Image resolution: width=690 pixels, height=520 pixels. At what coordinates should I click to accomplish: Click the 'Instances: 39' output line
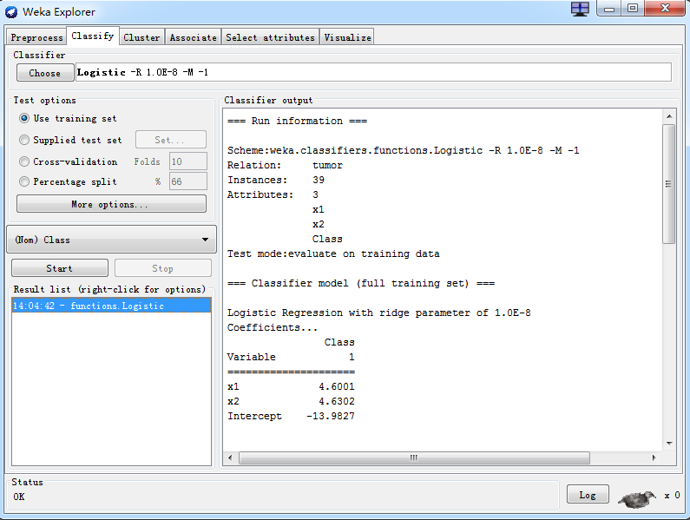(x=276, y=180)
